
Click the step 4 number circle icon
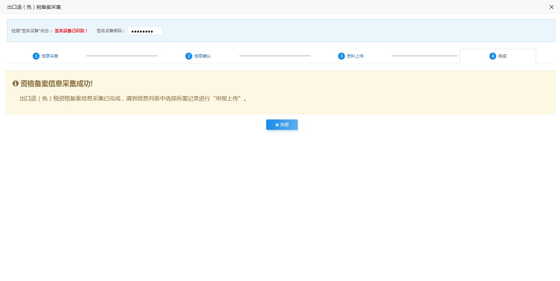[493, 56]
